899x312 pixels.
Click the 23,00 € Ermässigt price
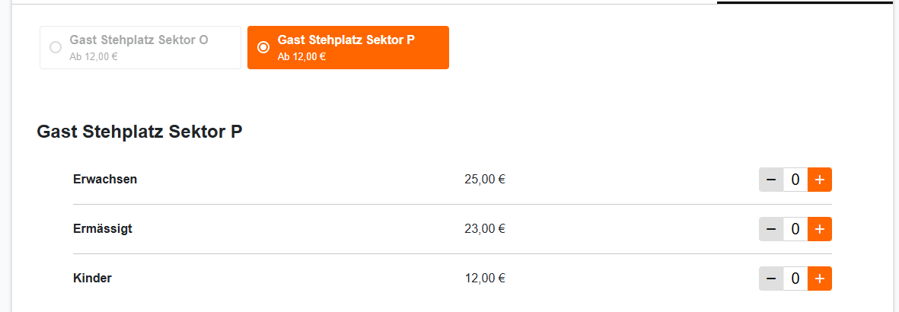(485, 228)
